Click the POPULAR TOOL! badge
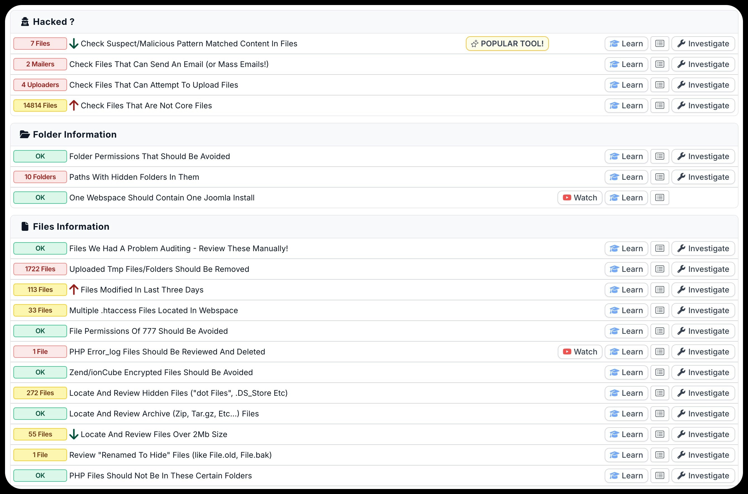The height and width of the screenshot is (494, 748). pos(507,44)
